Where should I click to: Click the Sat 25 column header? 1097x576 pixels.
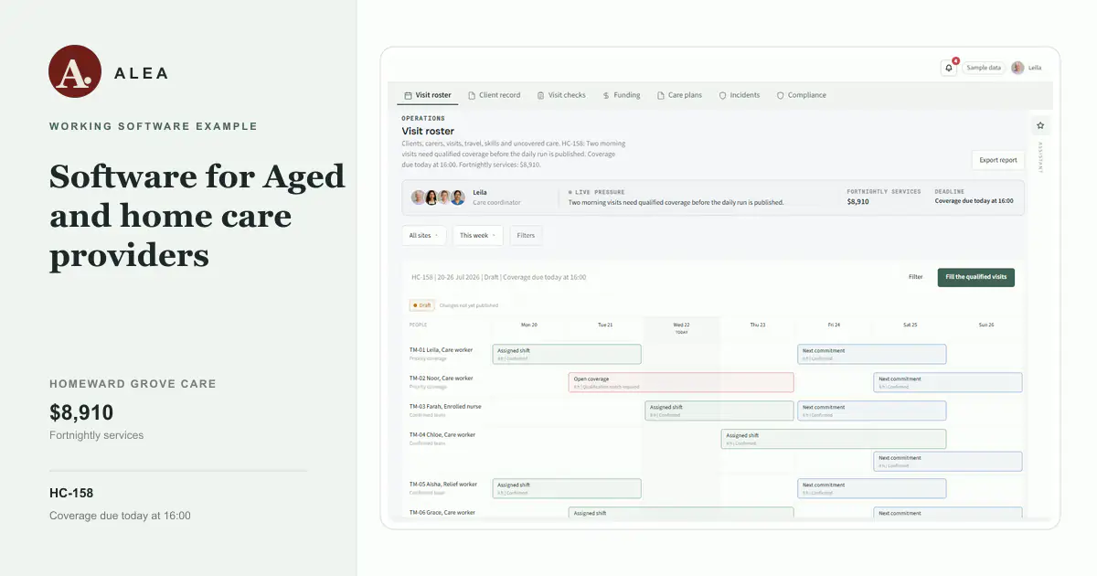[x=910, y=325]
